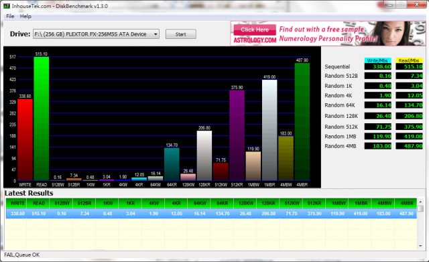Select the 134.70 cell in results row
Screen dimensions: 429x262
point(223,213)
